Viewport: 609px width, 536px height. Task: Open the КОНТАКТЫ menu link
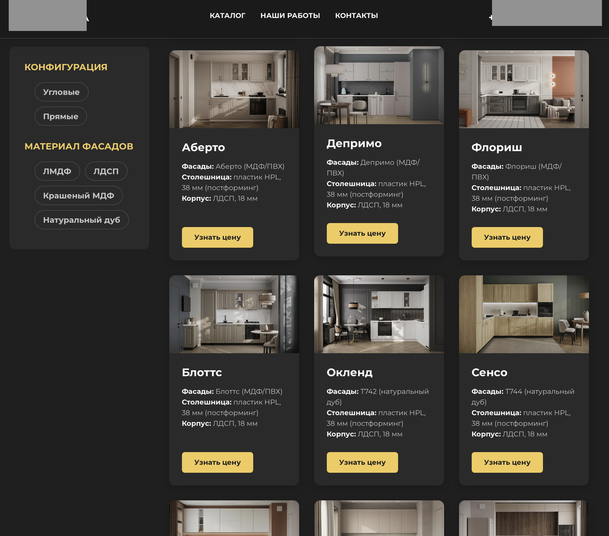coord(356,16)
